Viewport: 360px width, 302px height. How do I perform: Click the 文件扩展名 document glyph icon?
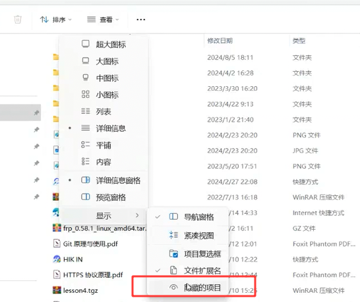[x=173, y=270]
